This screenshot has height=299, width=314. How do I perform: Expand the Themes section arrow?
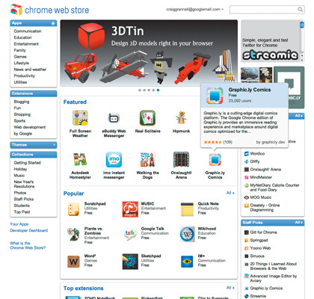[54, 145]
